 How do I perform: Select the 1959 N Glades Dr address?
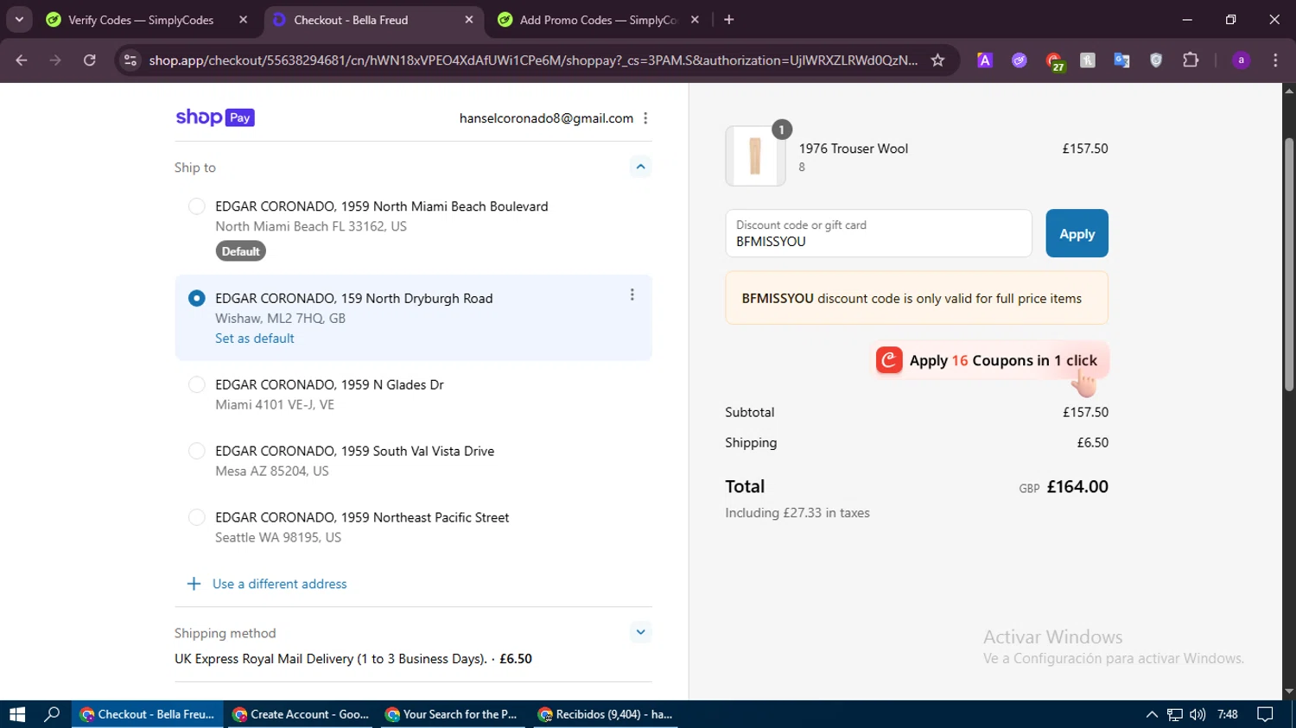[197, 384]
